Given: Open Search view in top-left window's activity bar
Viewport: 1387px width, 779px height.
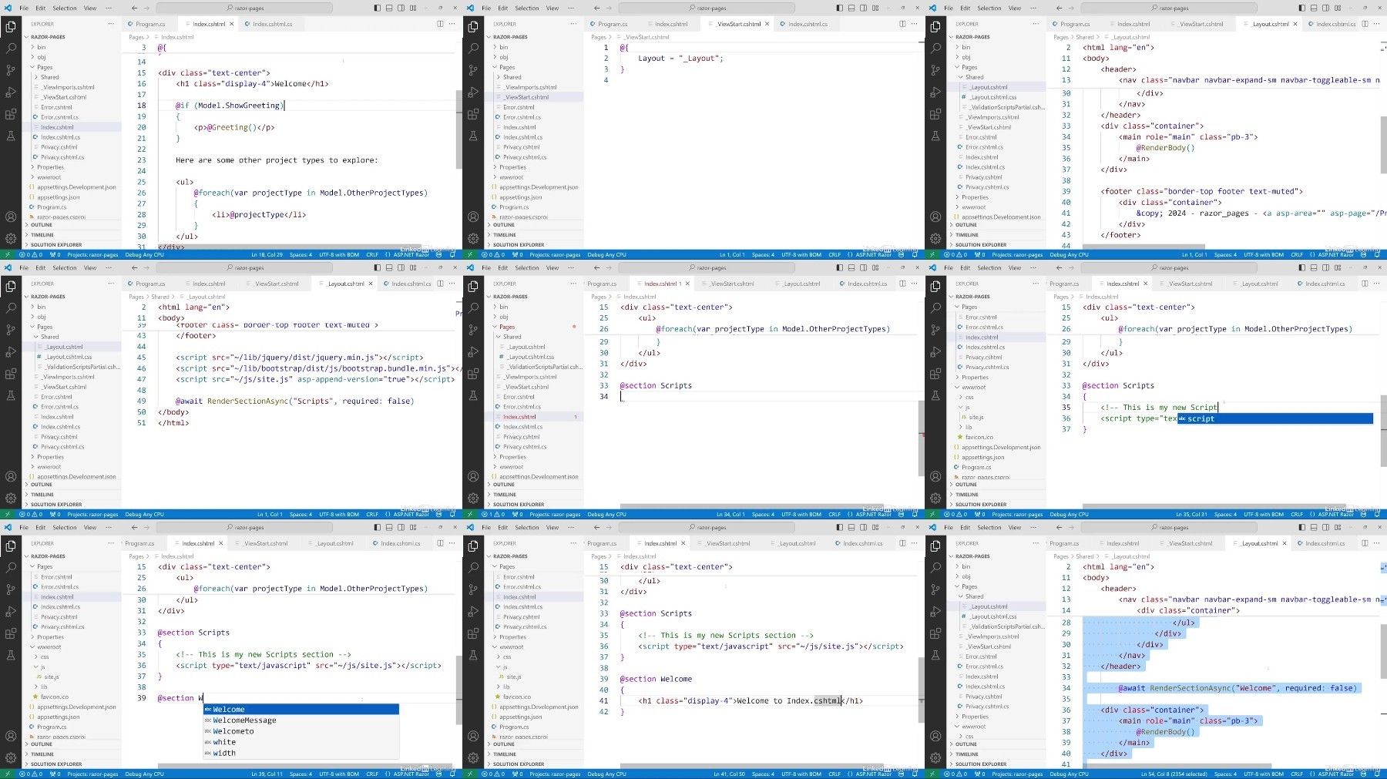Looking at the screenshot, I should (11, 48).
